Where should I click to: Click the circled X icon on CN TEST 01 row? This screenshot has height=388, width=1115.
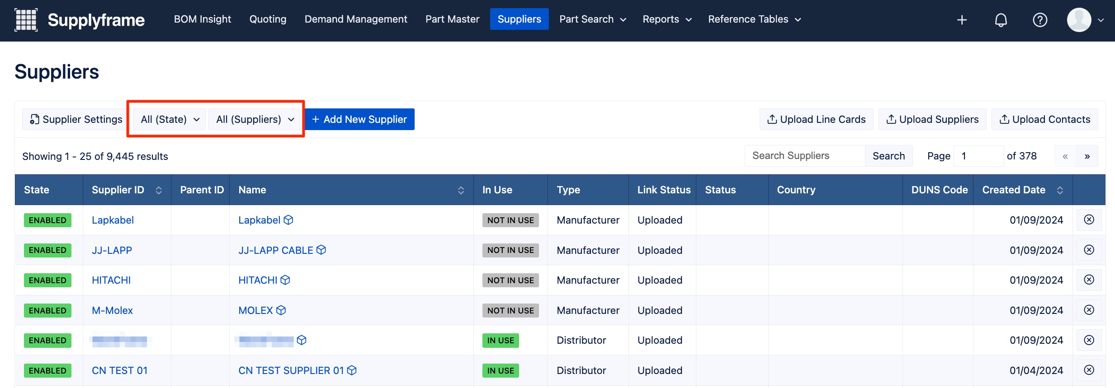click(1089, 370)
